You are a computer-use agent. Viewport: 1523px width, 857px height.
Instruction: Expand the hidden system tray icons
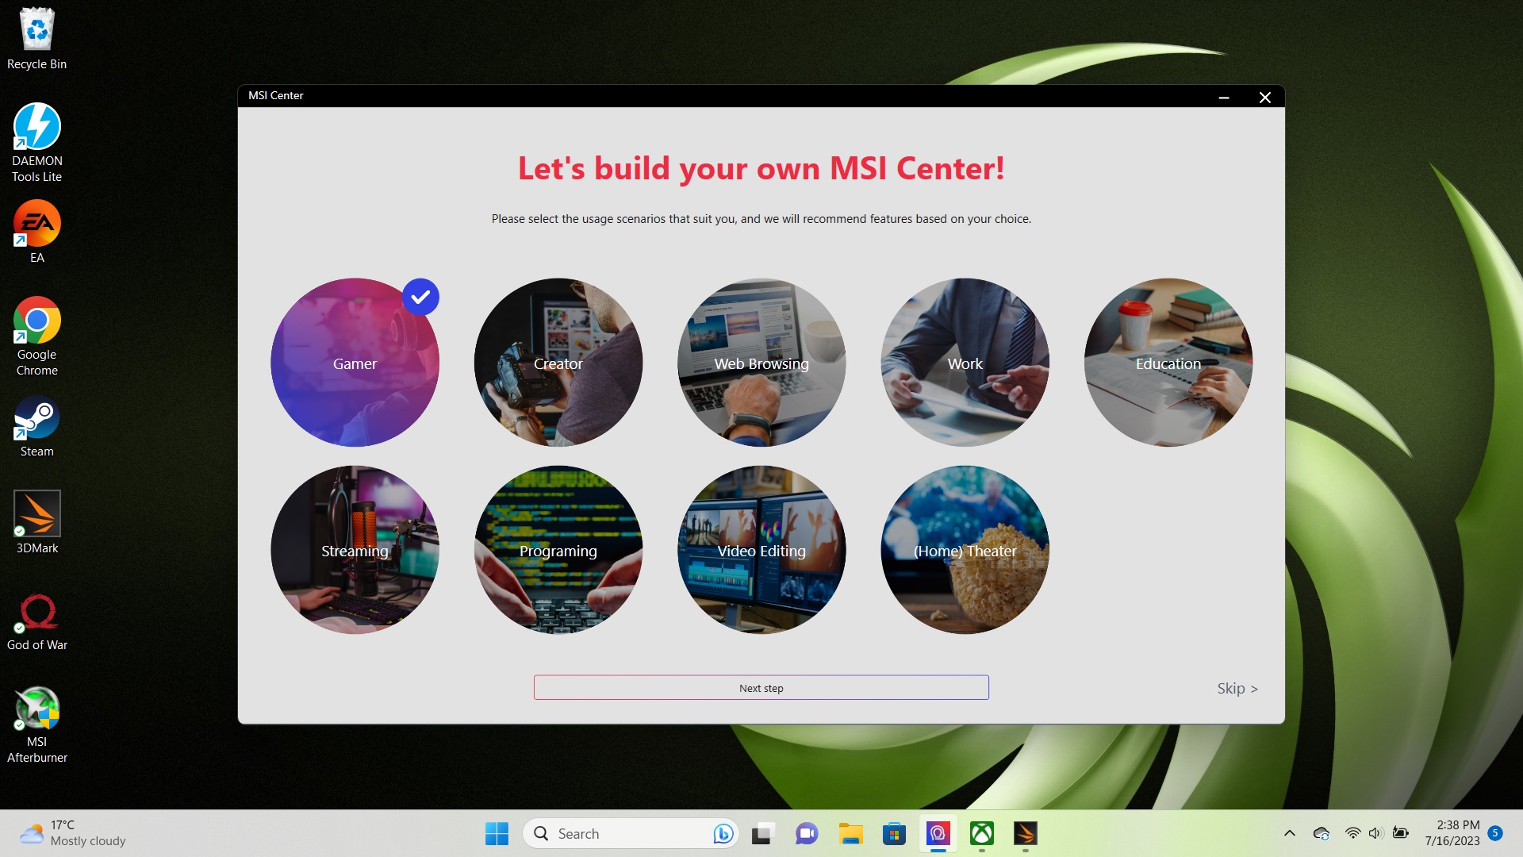[x=1290, y=833]
